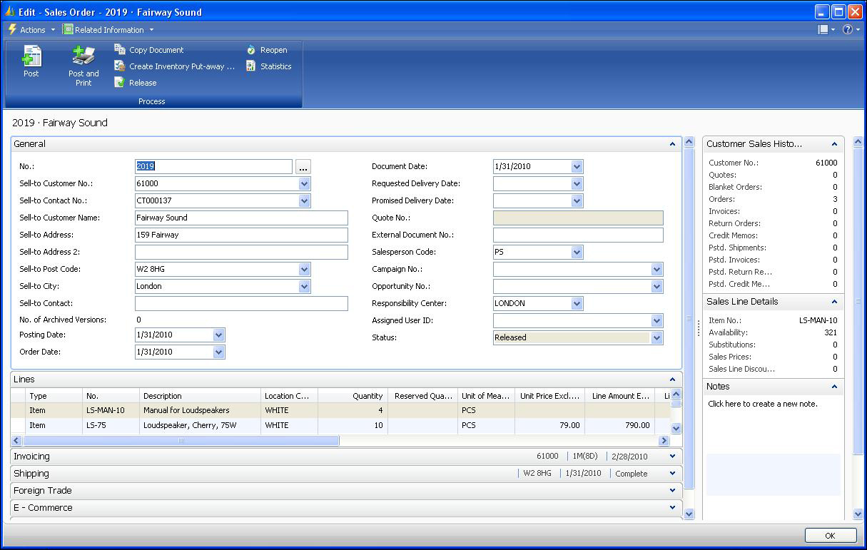Open Status dropdown
867x550 pixels.
tap(657, 337)
